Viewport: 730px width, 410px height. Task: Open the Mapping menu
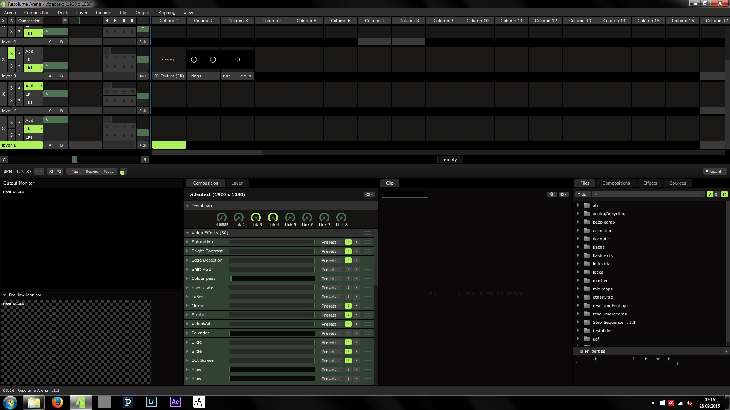(167, 13)
